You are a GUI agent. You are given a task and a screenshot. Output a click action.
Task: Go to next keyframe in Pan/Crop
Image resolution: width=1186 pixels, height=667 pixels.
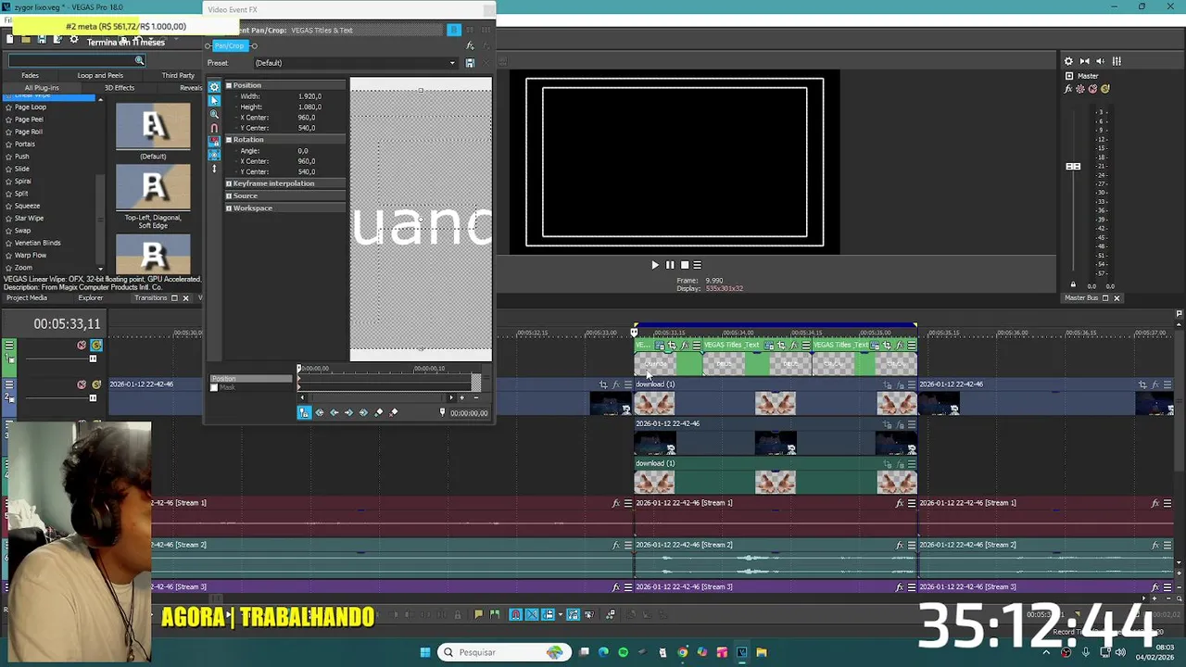coord(349,412)
